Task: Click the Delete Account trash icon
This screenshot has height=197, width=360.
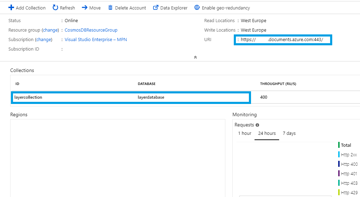Action: click(x=110, y=8)
